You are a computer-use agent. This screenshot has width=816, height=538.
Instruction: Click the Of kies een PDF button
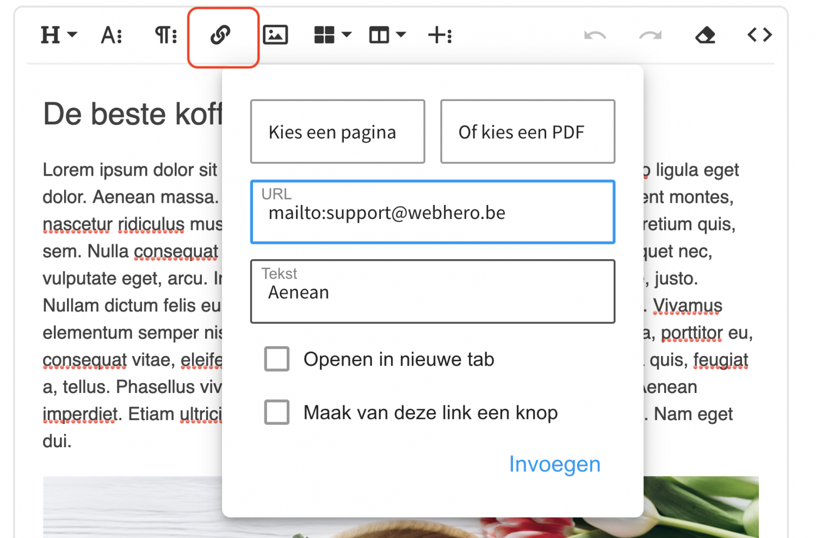(528, 132)
